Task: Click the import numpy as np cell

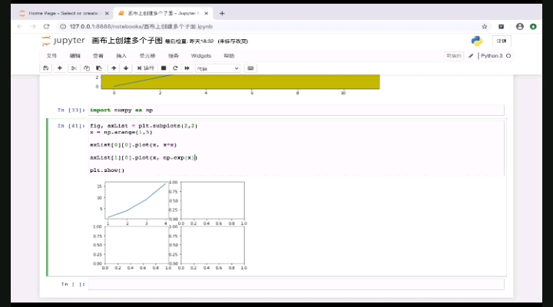Action: coord(296,110)
